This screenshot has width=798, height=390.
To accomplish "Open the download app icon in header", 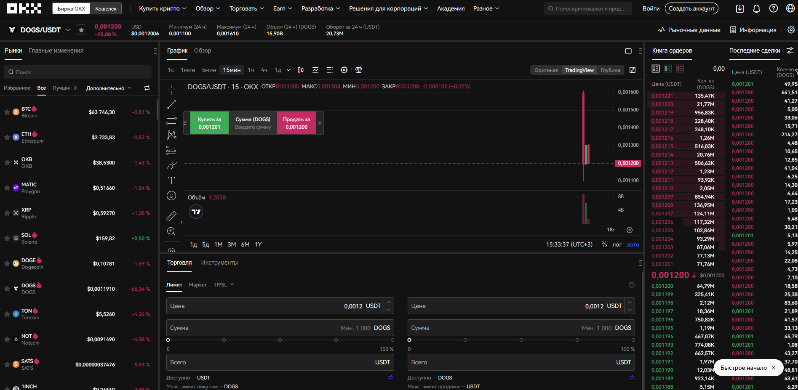I will [x=739, y=8].
